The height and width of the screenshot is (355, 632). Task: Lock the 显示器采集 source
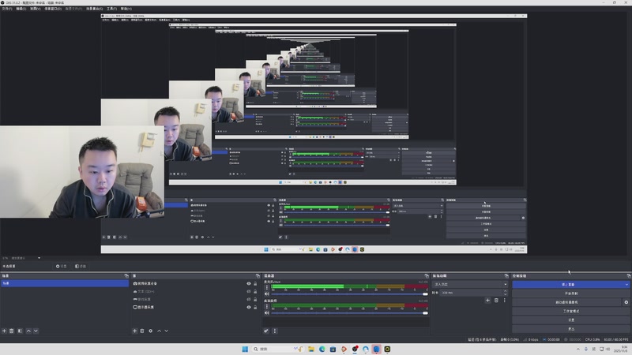[255, 307]
